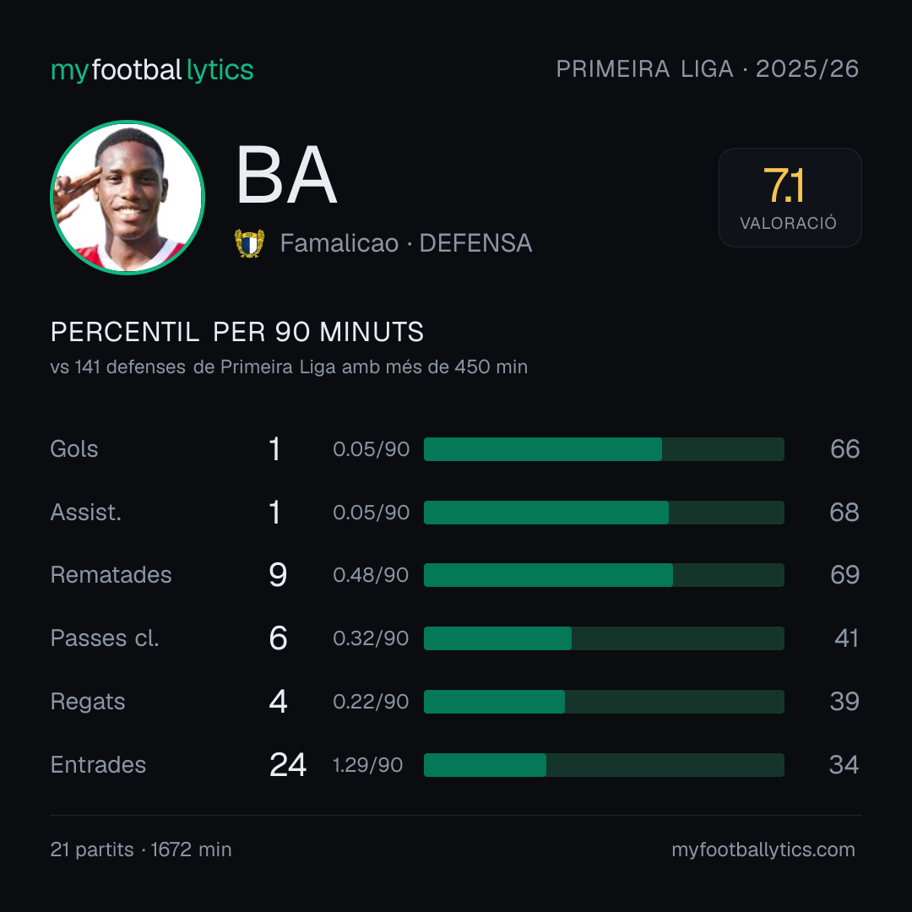Click the Passes cl. percentile bar
This screenshot has height=912, width=912.
coord(604,638)
